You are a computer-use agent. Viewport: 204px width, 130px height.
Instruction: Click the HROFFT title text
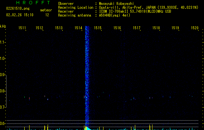pos(33,3)
